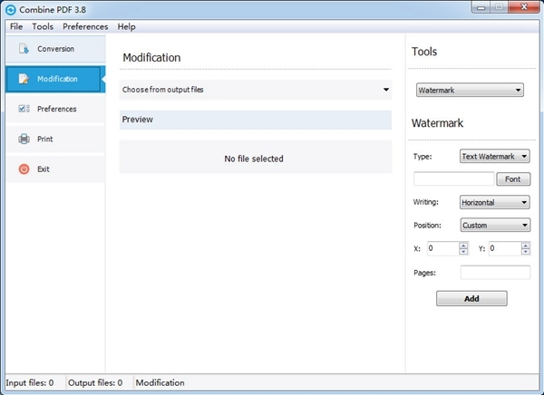Close the Combine PDF window
The height and width of the screenshot is (395, 544).
pyautogui.click(x=524, y=7)
